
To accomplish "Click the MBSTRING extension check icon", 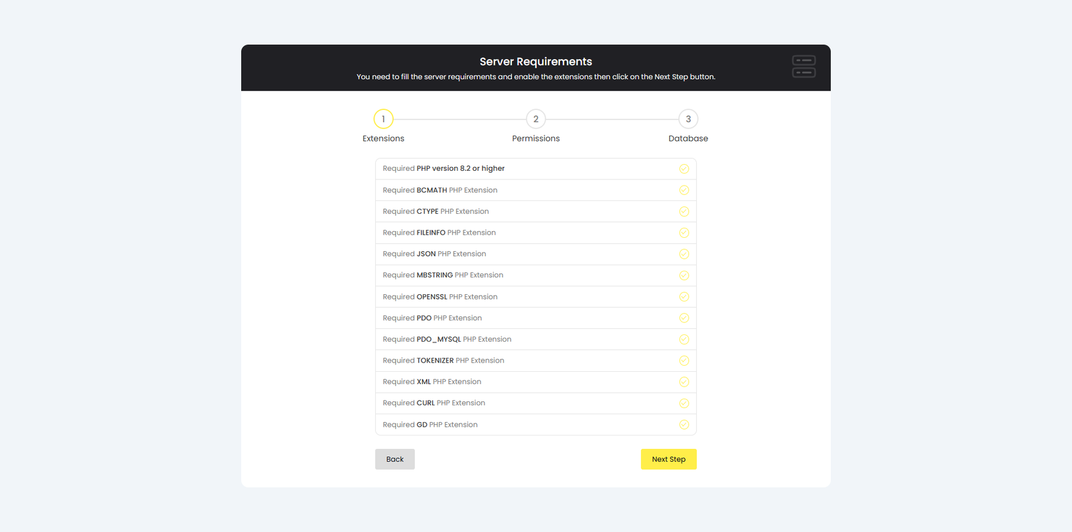I will click(x=683, y=275).
